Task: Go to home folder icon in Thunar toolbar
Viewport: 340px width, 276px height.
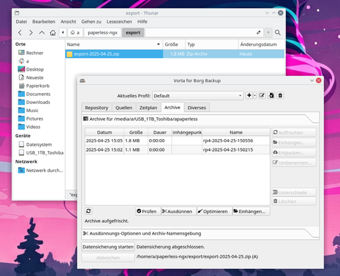Action: (x=53, y=33)
